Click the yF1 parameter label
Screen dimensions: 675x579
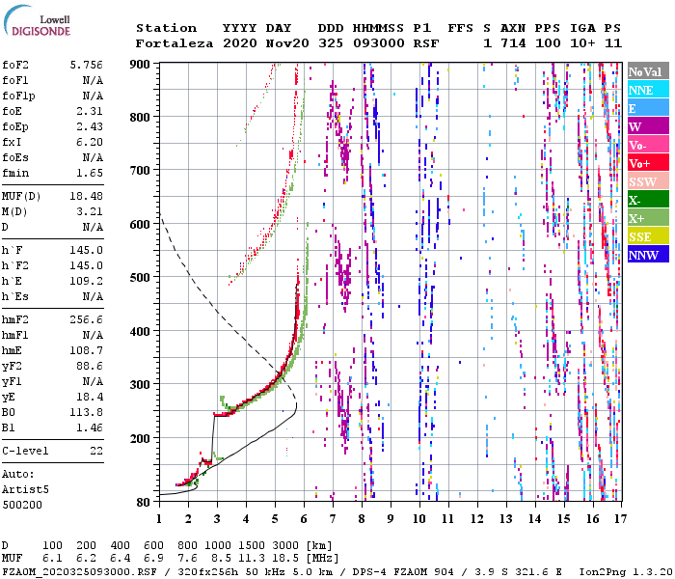(x=12, y=382)
